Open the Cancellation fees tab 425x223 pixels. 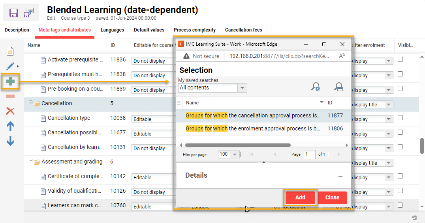(243, 30)
